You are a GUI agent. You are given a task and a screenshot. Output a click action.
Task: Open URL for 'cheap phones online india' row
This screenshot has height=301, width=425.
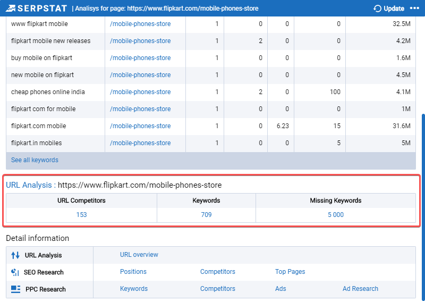[140, 92]
